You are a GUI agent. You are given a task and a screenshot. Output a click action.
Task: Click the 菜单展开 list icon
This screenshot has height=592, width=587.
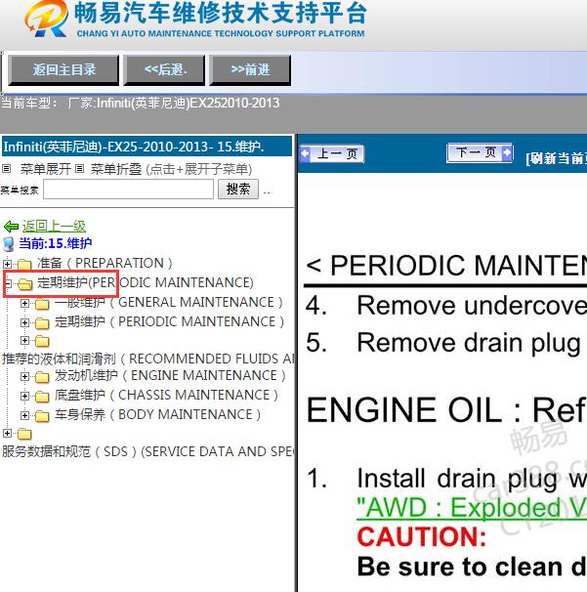point(6,169)
